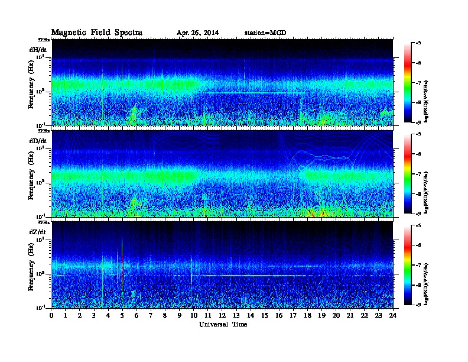Click the '24' tick on Universal Time axis

pos(393,315)
